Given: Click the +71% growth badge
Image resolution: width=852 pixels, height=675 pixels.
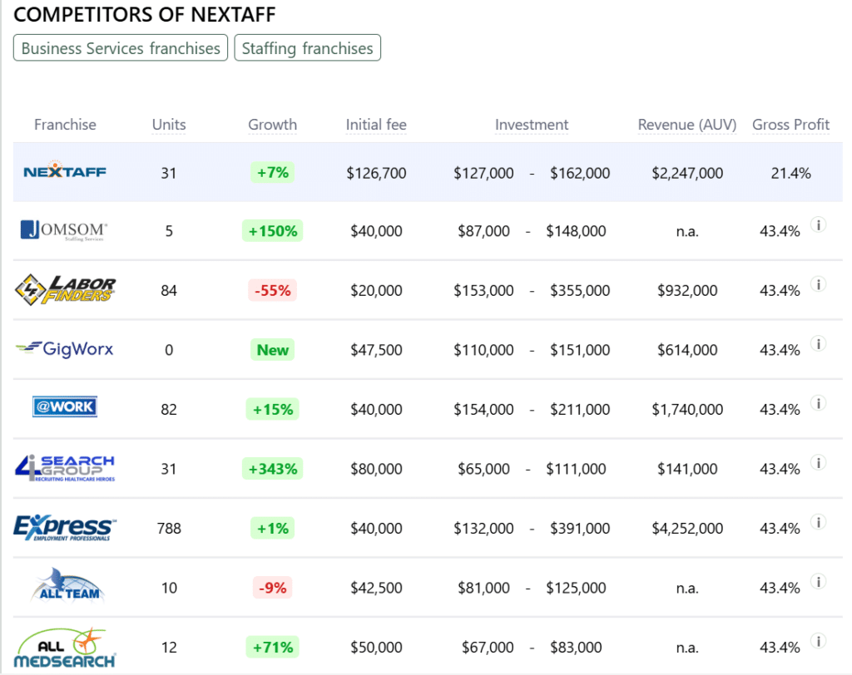Looking at the screenshot, I should pos(272,647).
